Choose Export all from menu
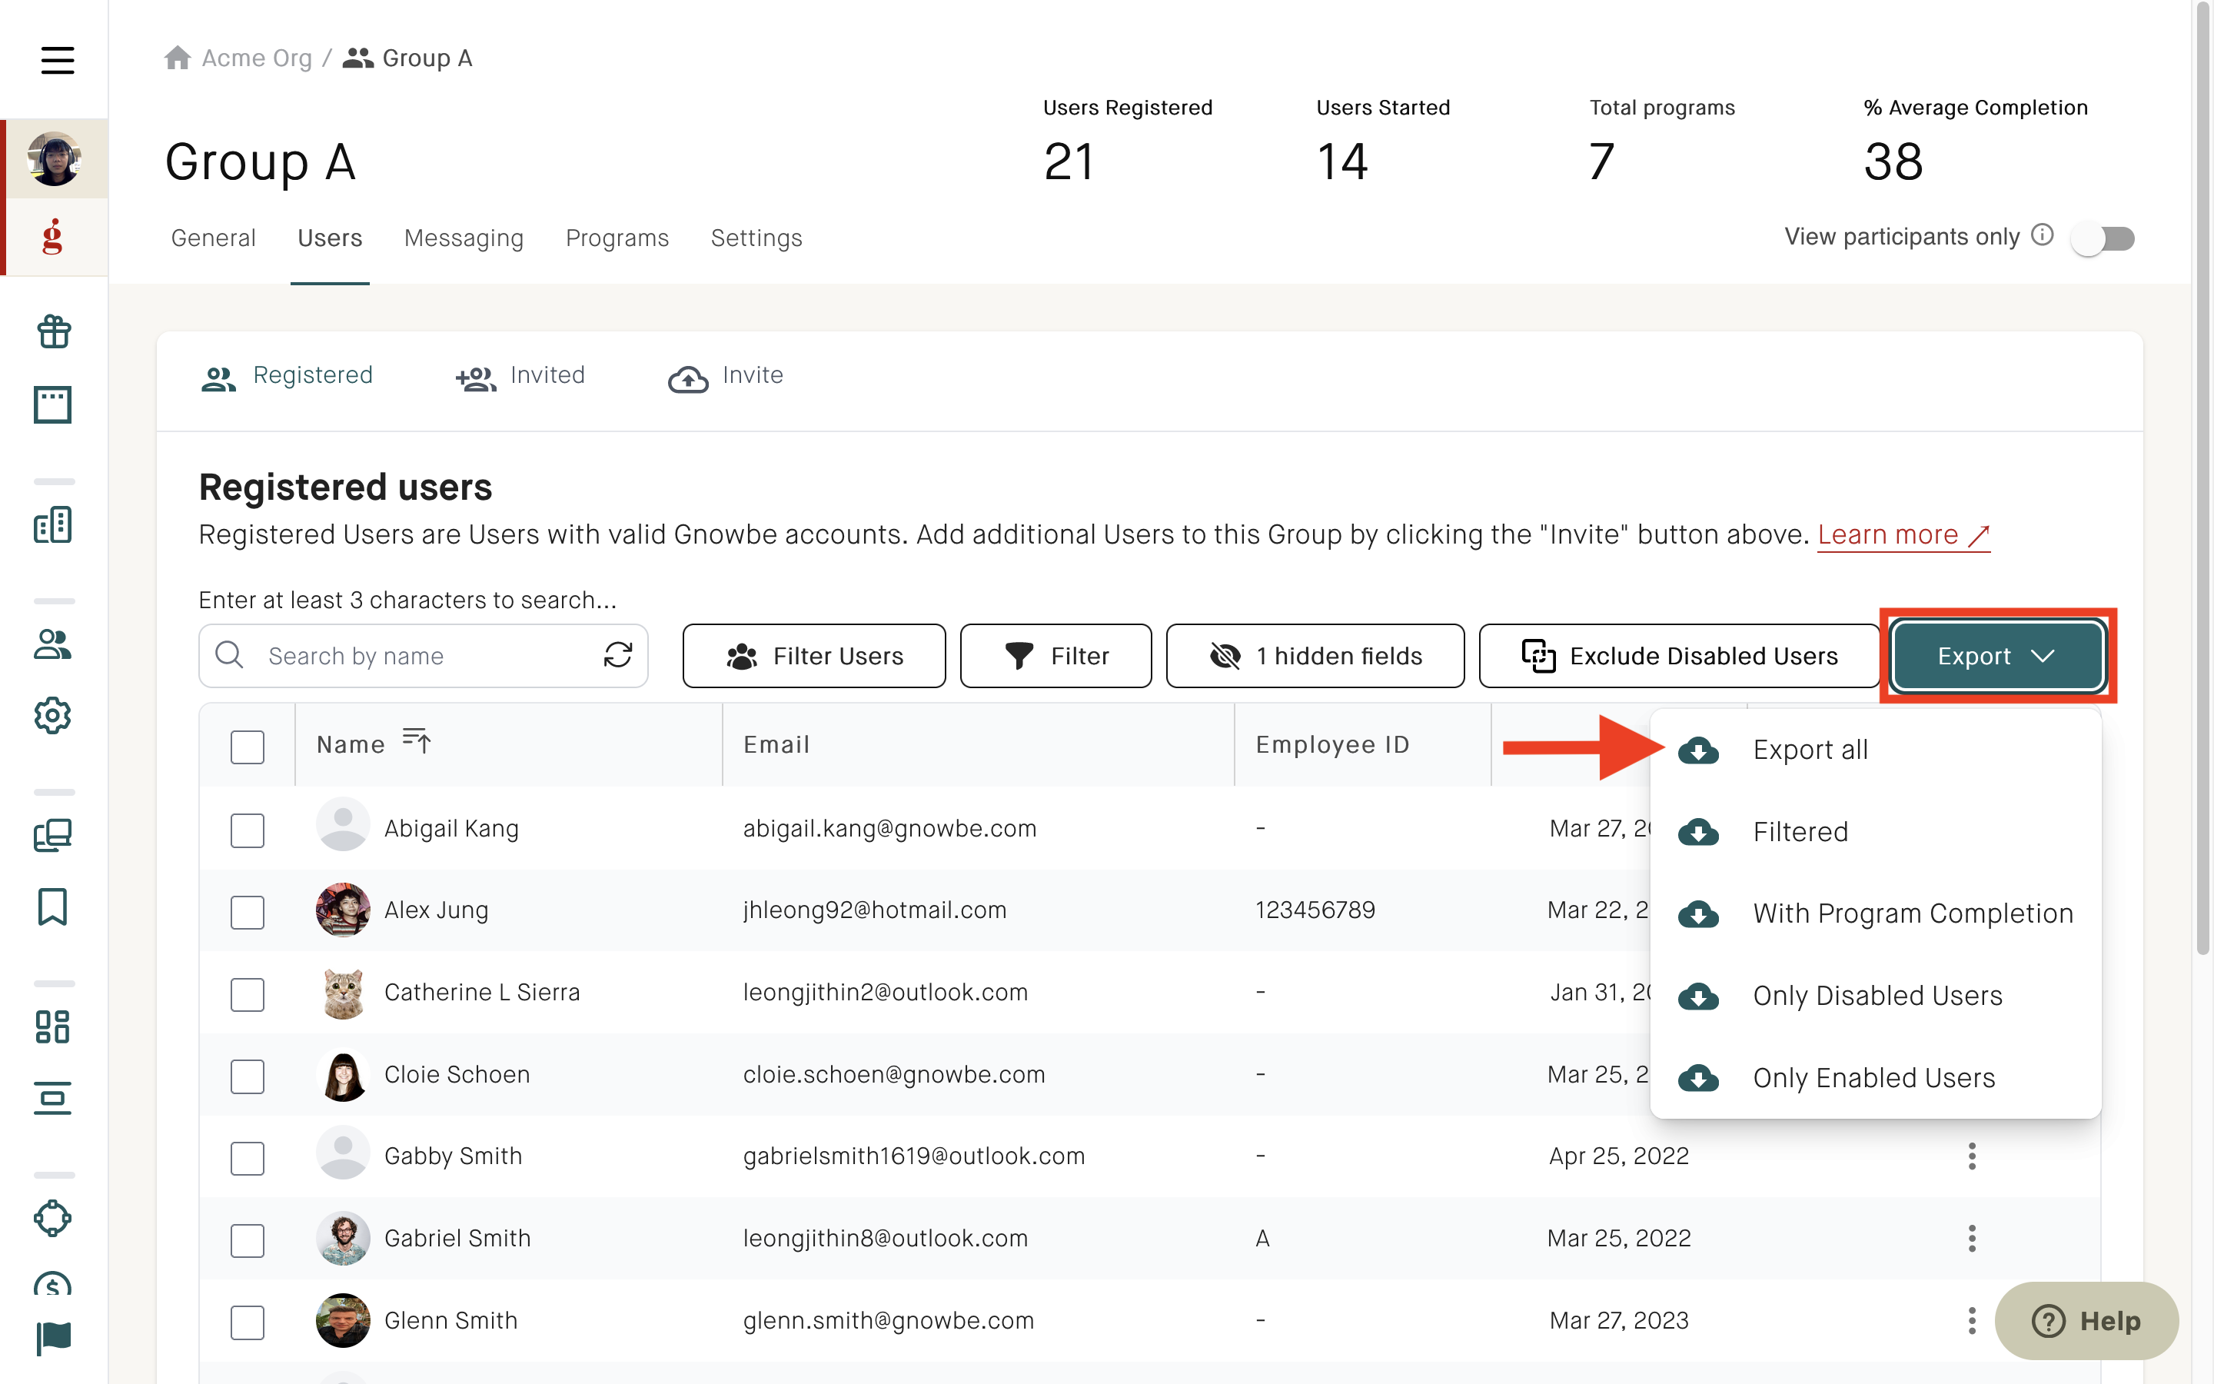 (x=1810, y=750)
